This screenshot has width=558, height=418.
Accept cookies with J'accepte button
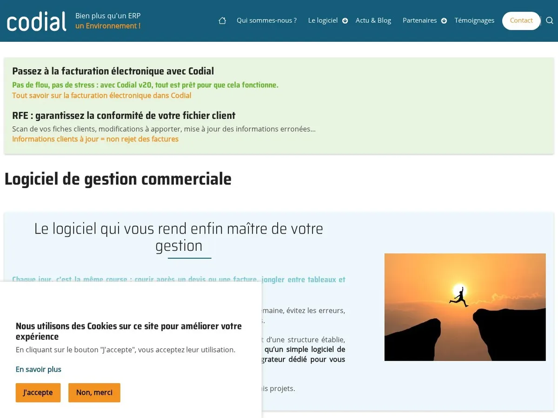point(38,392)
